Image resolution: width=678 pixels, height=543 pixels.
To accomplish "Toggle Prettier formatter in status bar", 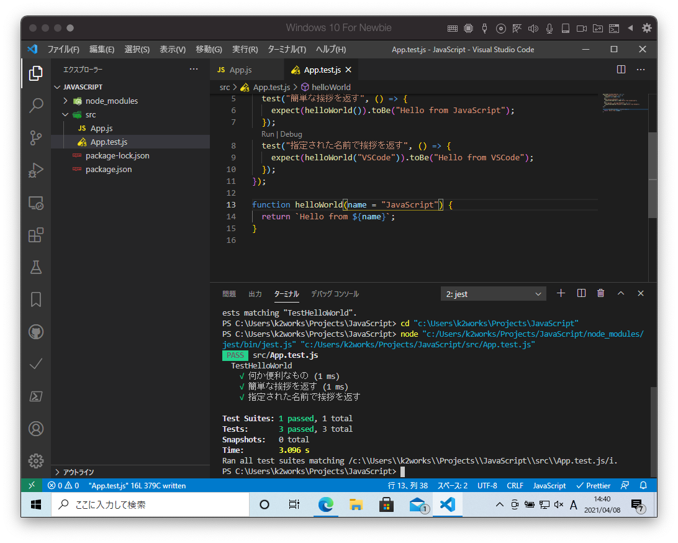I will pos(593,485).
